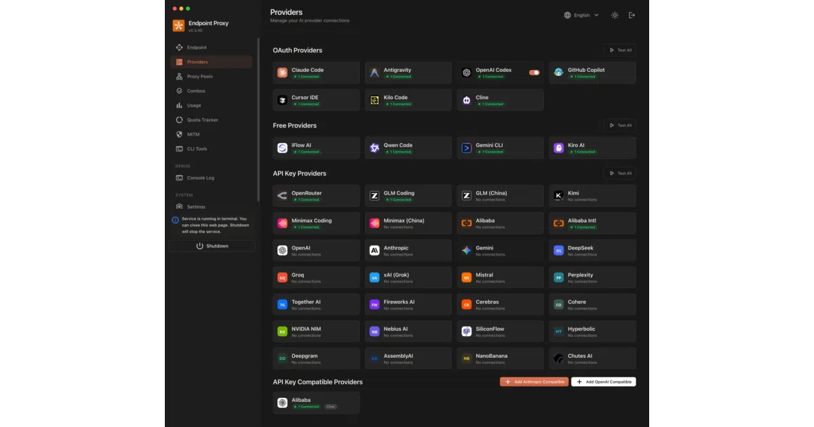Viewport: 814px width, 427px height.
Task: Click the Perplexity provider icon
Action: click(558, 278)
